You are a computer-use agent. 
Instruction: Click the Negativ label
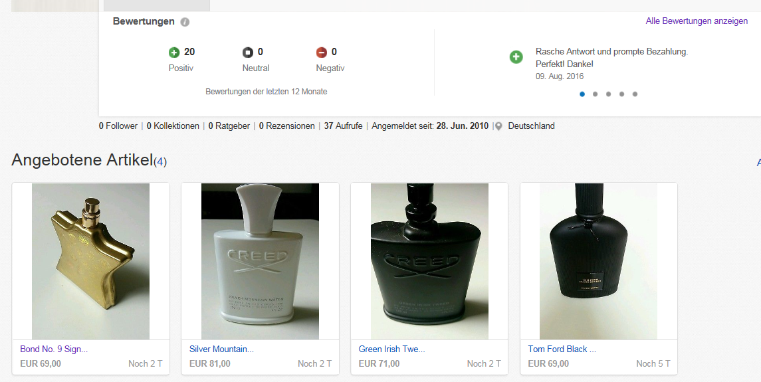[x=330, y=68]
